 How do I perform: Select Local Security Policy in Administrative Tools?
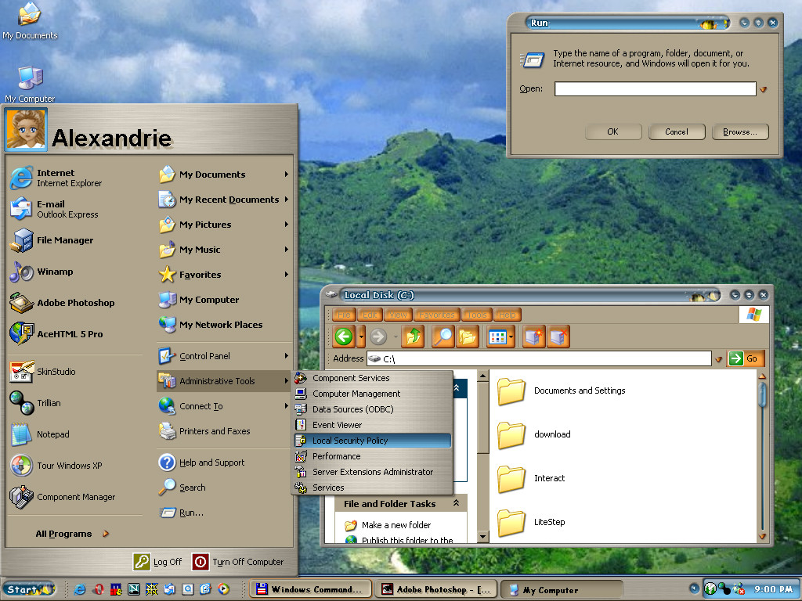point(373,441)
